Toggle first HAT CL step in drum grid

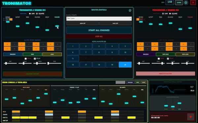pyautogui.click(x=16, y=118)
